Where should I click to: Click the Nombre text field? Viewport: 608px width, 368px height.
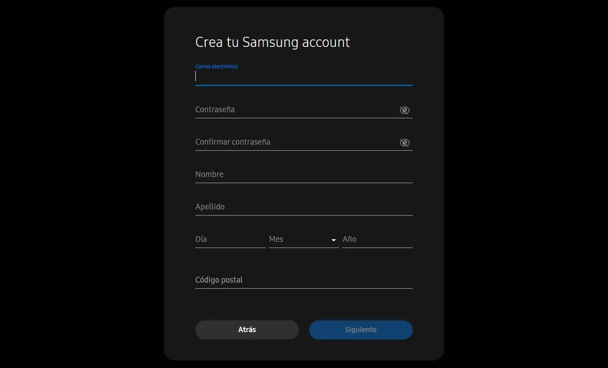[x=303, y=174]
